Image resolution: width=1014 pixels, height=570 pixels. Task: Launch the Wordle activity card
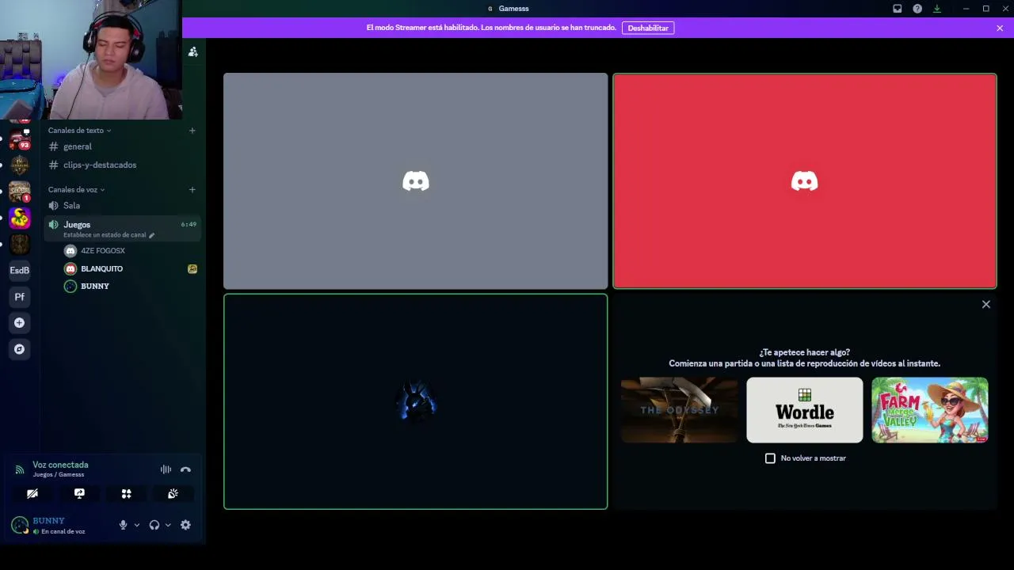(x=805, y=410)
